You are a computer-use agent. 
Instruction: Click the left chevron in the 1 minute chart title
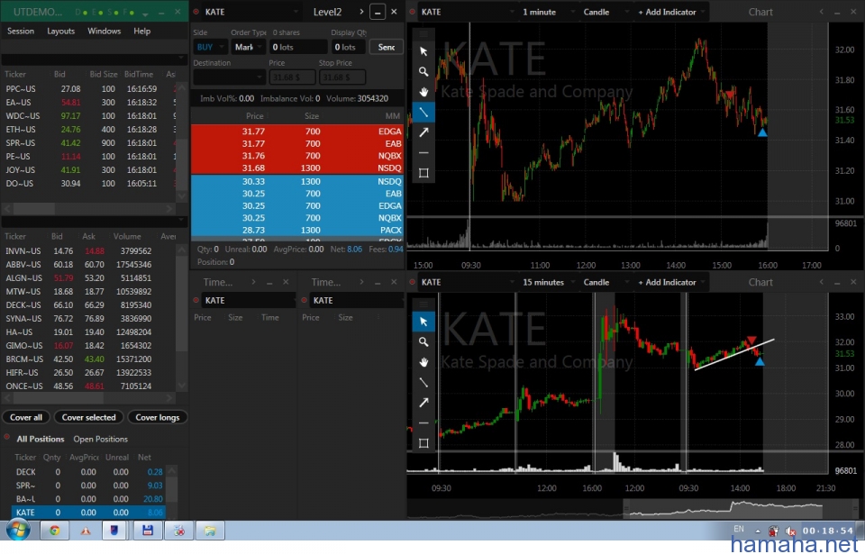tap(822, 12)
